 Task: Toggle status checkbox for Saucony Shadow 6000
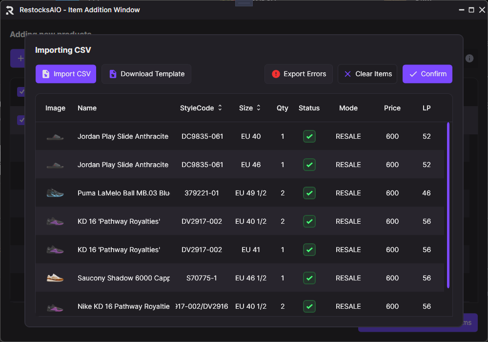click(309, 278)
